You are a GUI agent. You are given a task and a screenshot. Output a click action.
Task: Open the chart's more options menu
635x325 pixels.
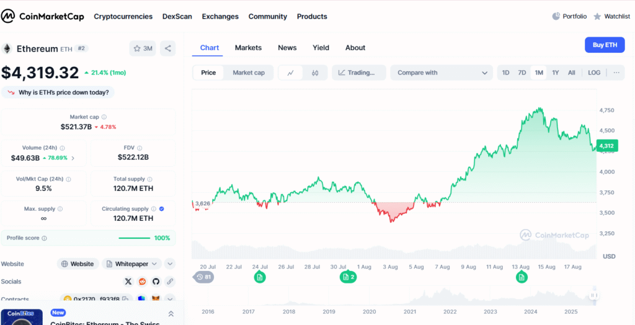point(616,73)
